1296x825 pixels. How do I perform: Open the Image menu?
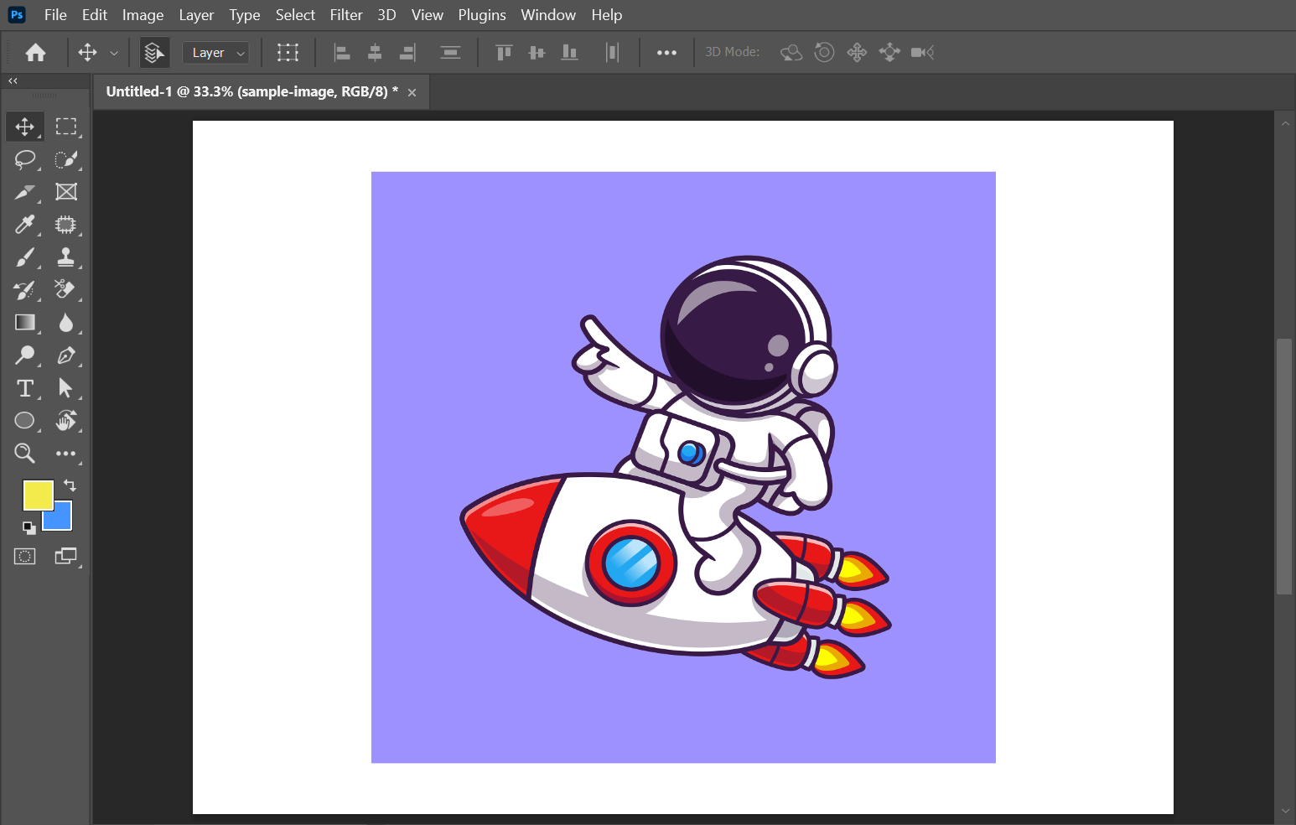point(143,15)
